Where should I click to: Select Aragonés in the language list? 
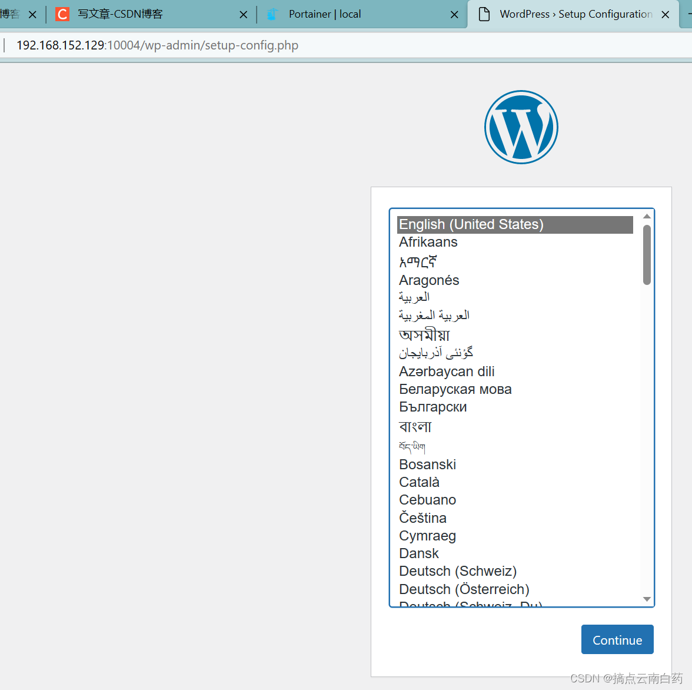[x=515, y=280]
